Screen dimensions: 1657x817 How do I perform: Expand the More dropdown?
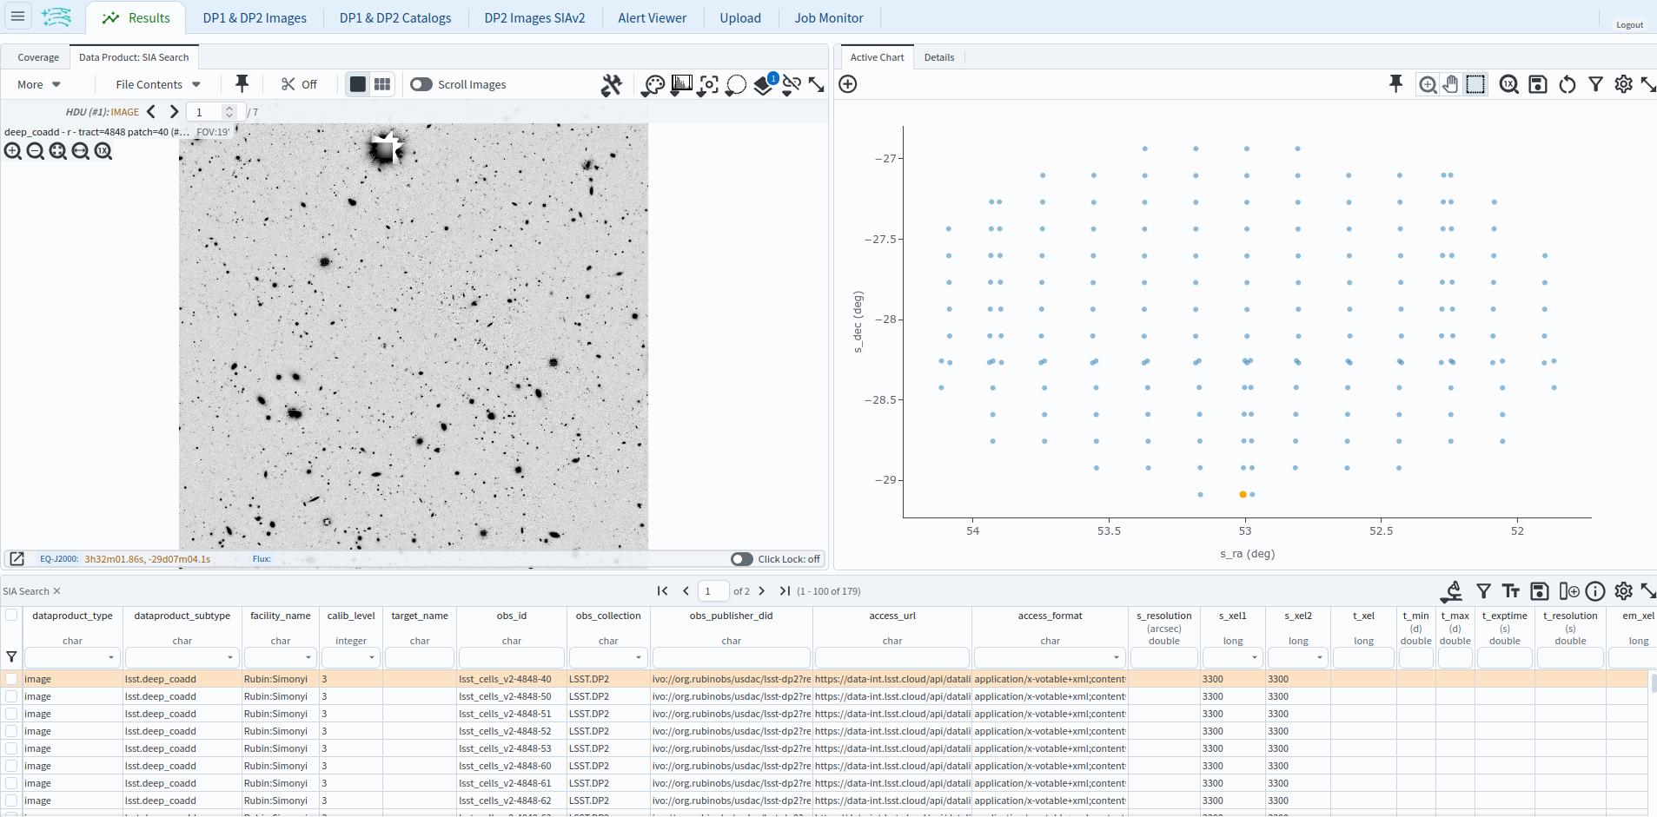coord(38,84)
